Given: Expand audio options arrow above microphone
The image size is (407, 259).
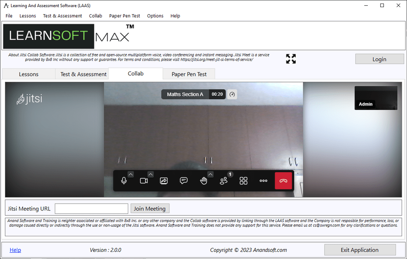Looking at the screenshot, I should pyautogui.click(x=130, y=174).
